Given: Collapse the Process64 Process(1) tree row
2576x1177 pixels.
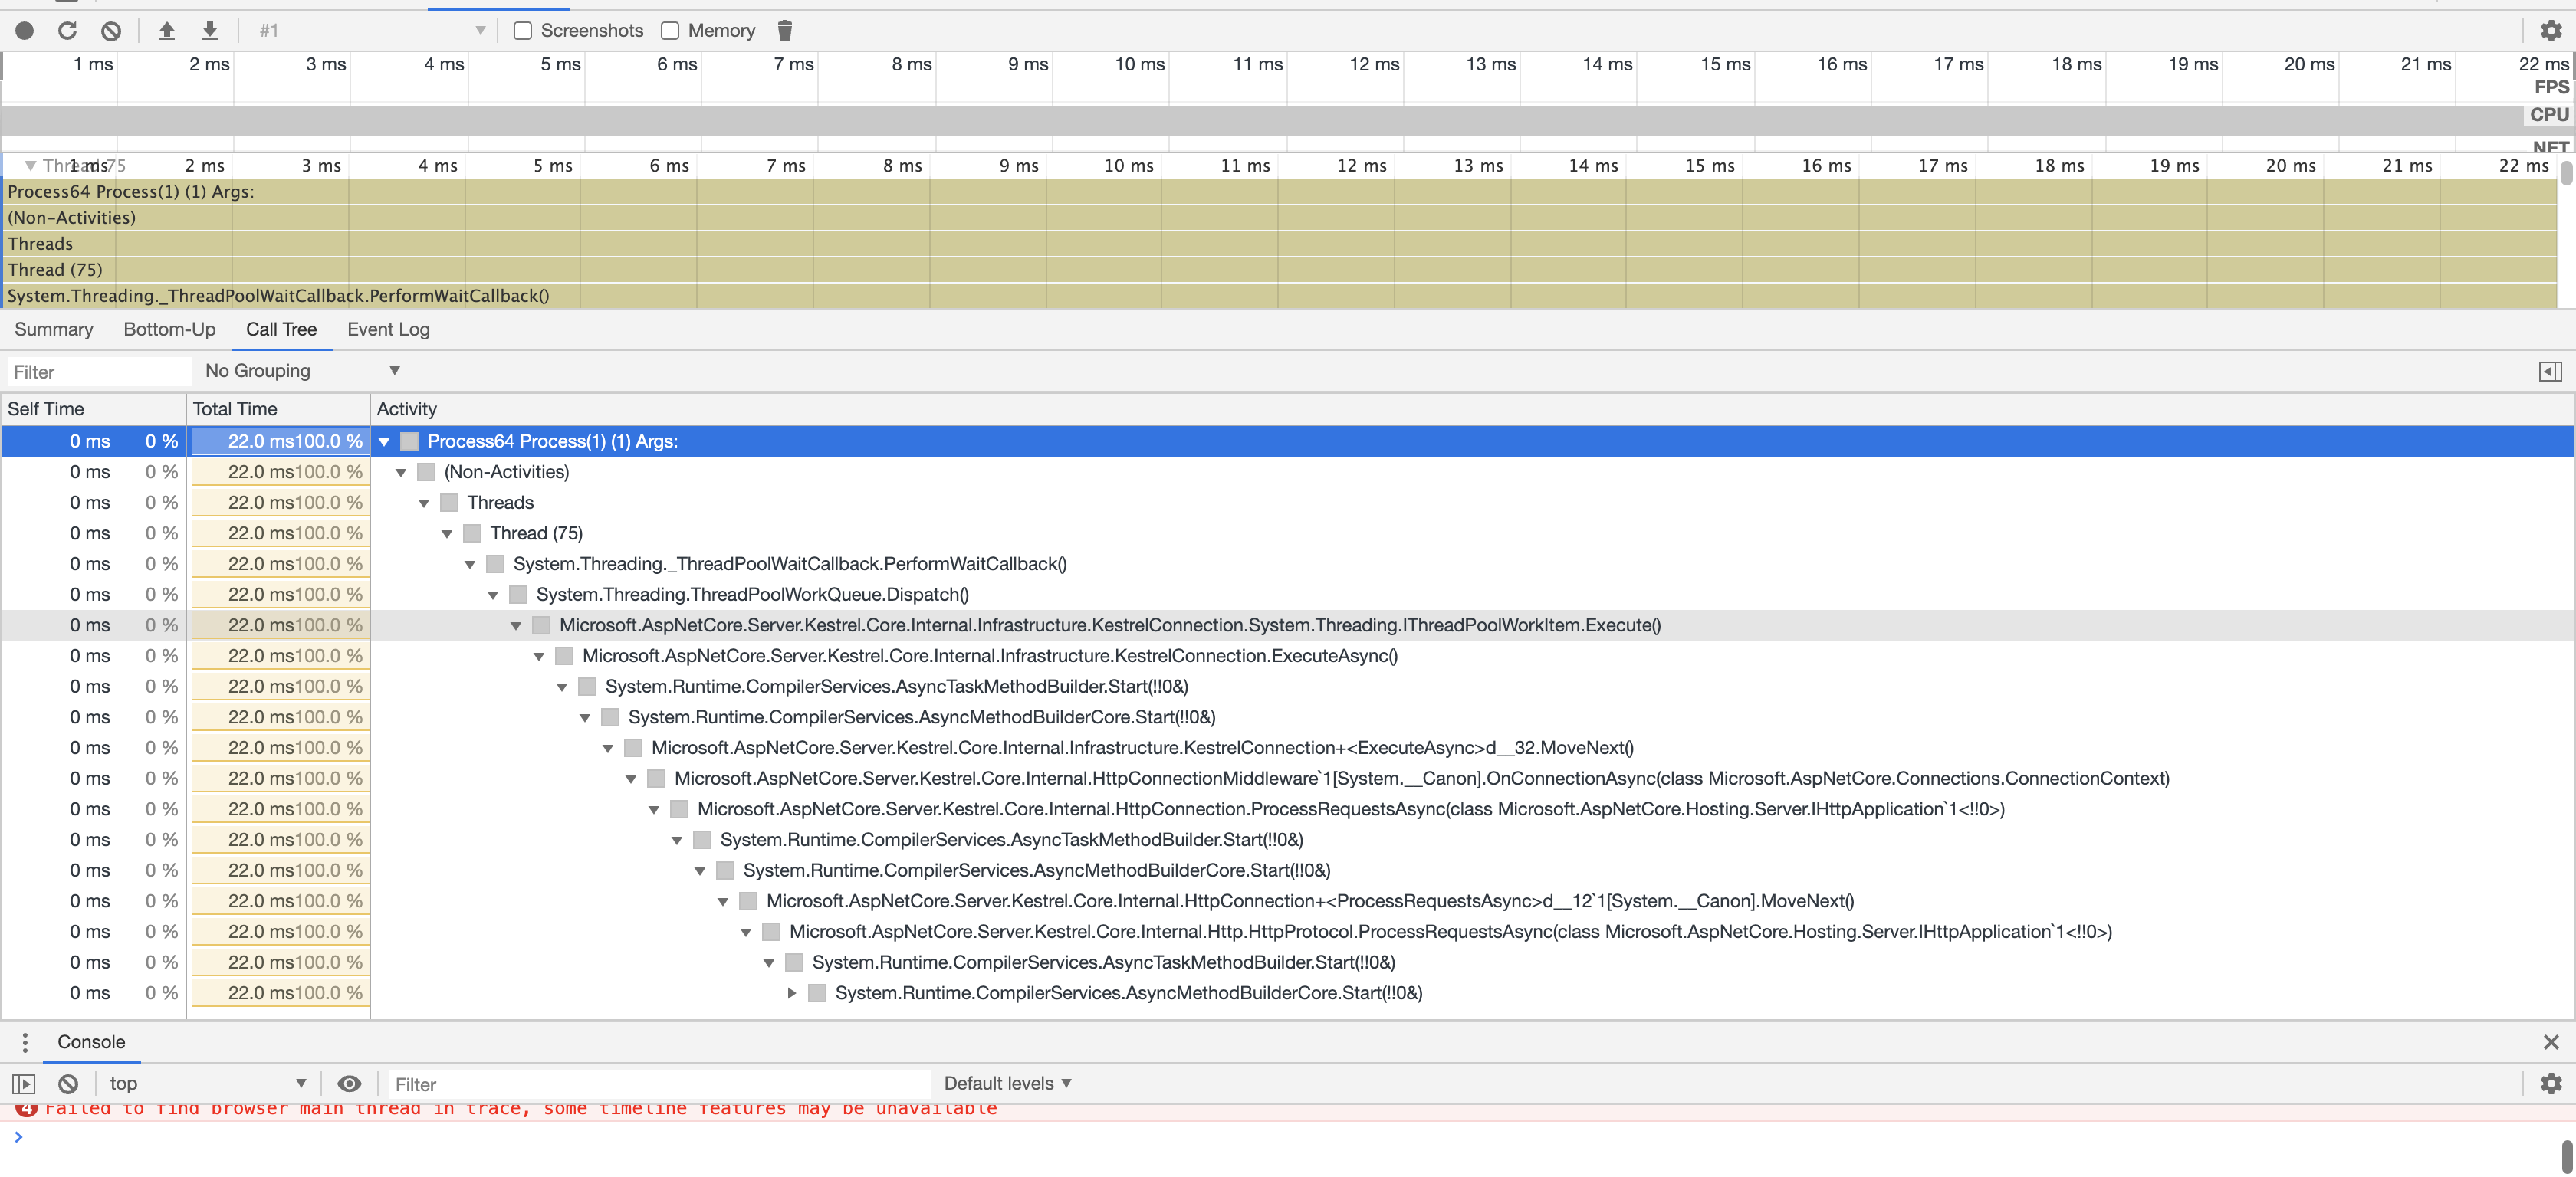Looking at the screenshot, I should (x=384, y=441).
